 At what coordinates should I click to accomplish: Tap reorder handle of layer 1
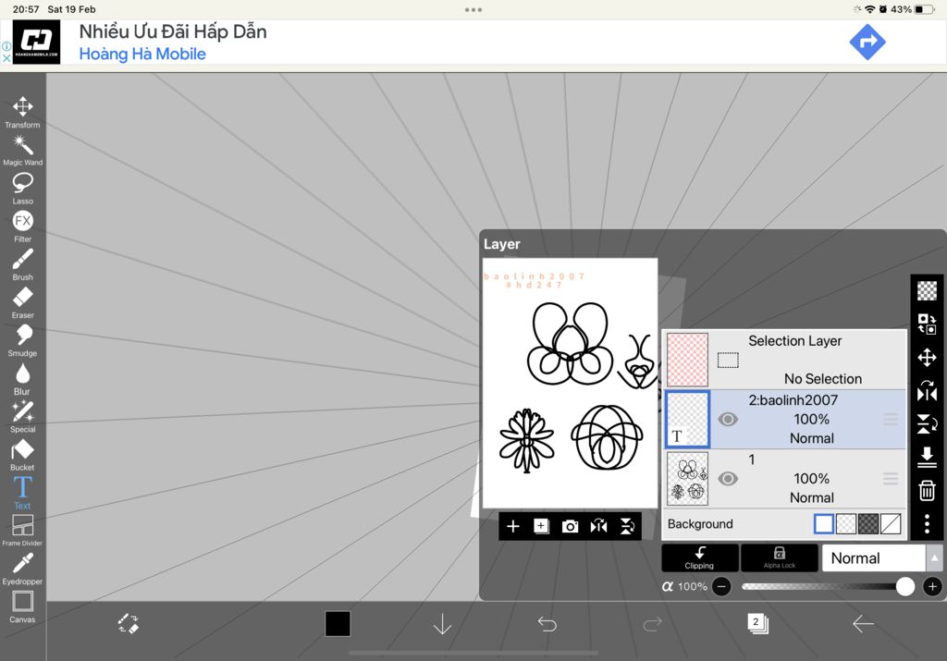(891, 479)
